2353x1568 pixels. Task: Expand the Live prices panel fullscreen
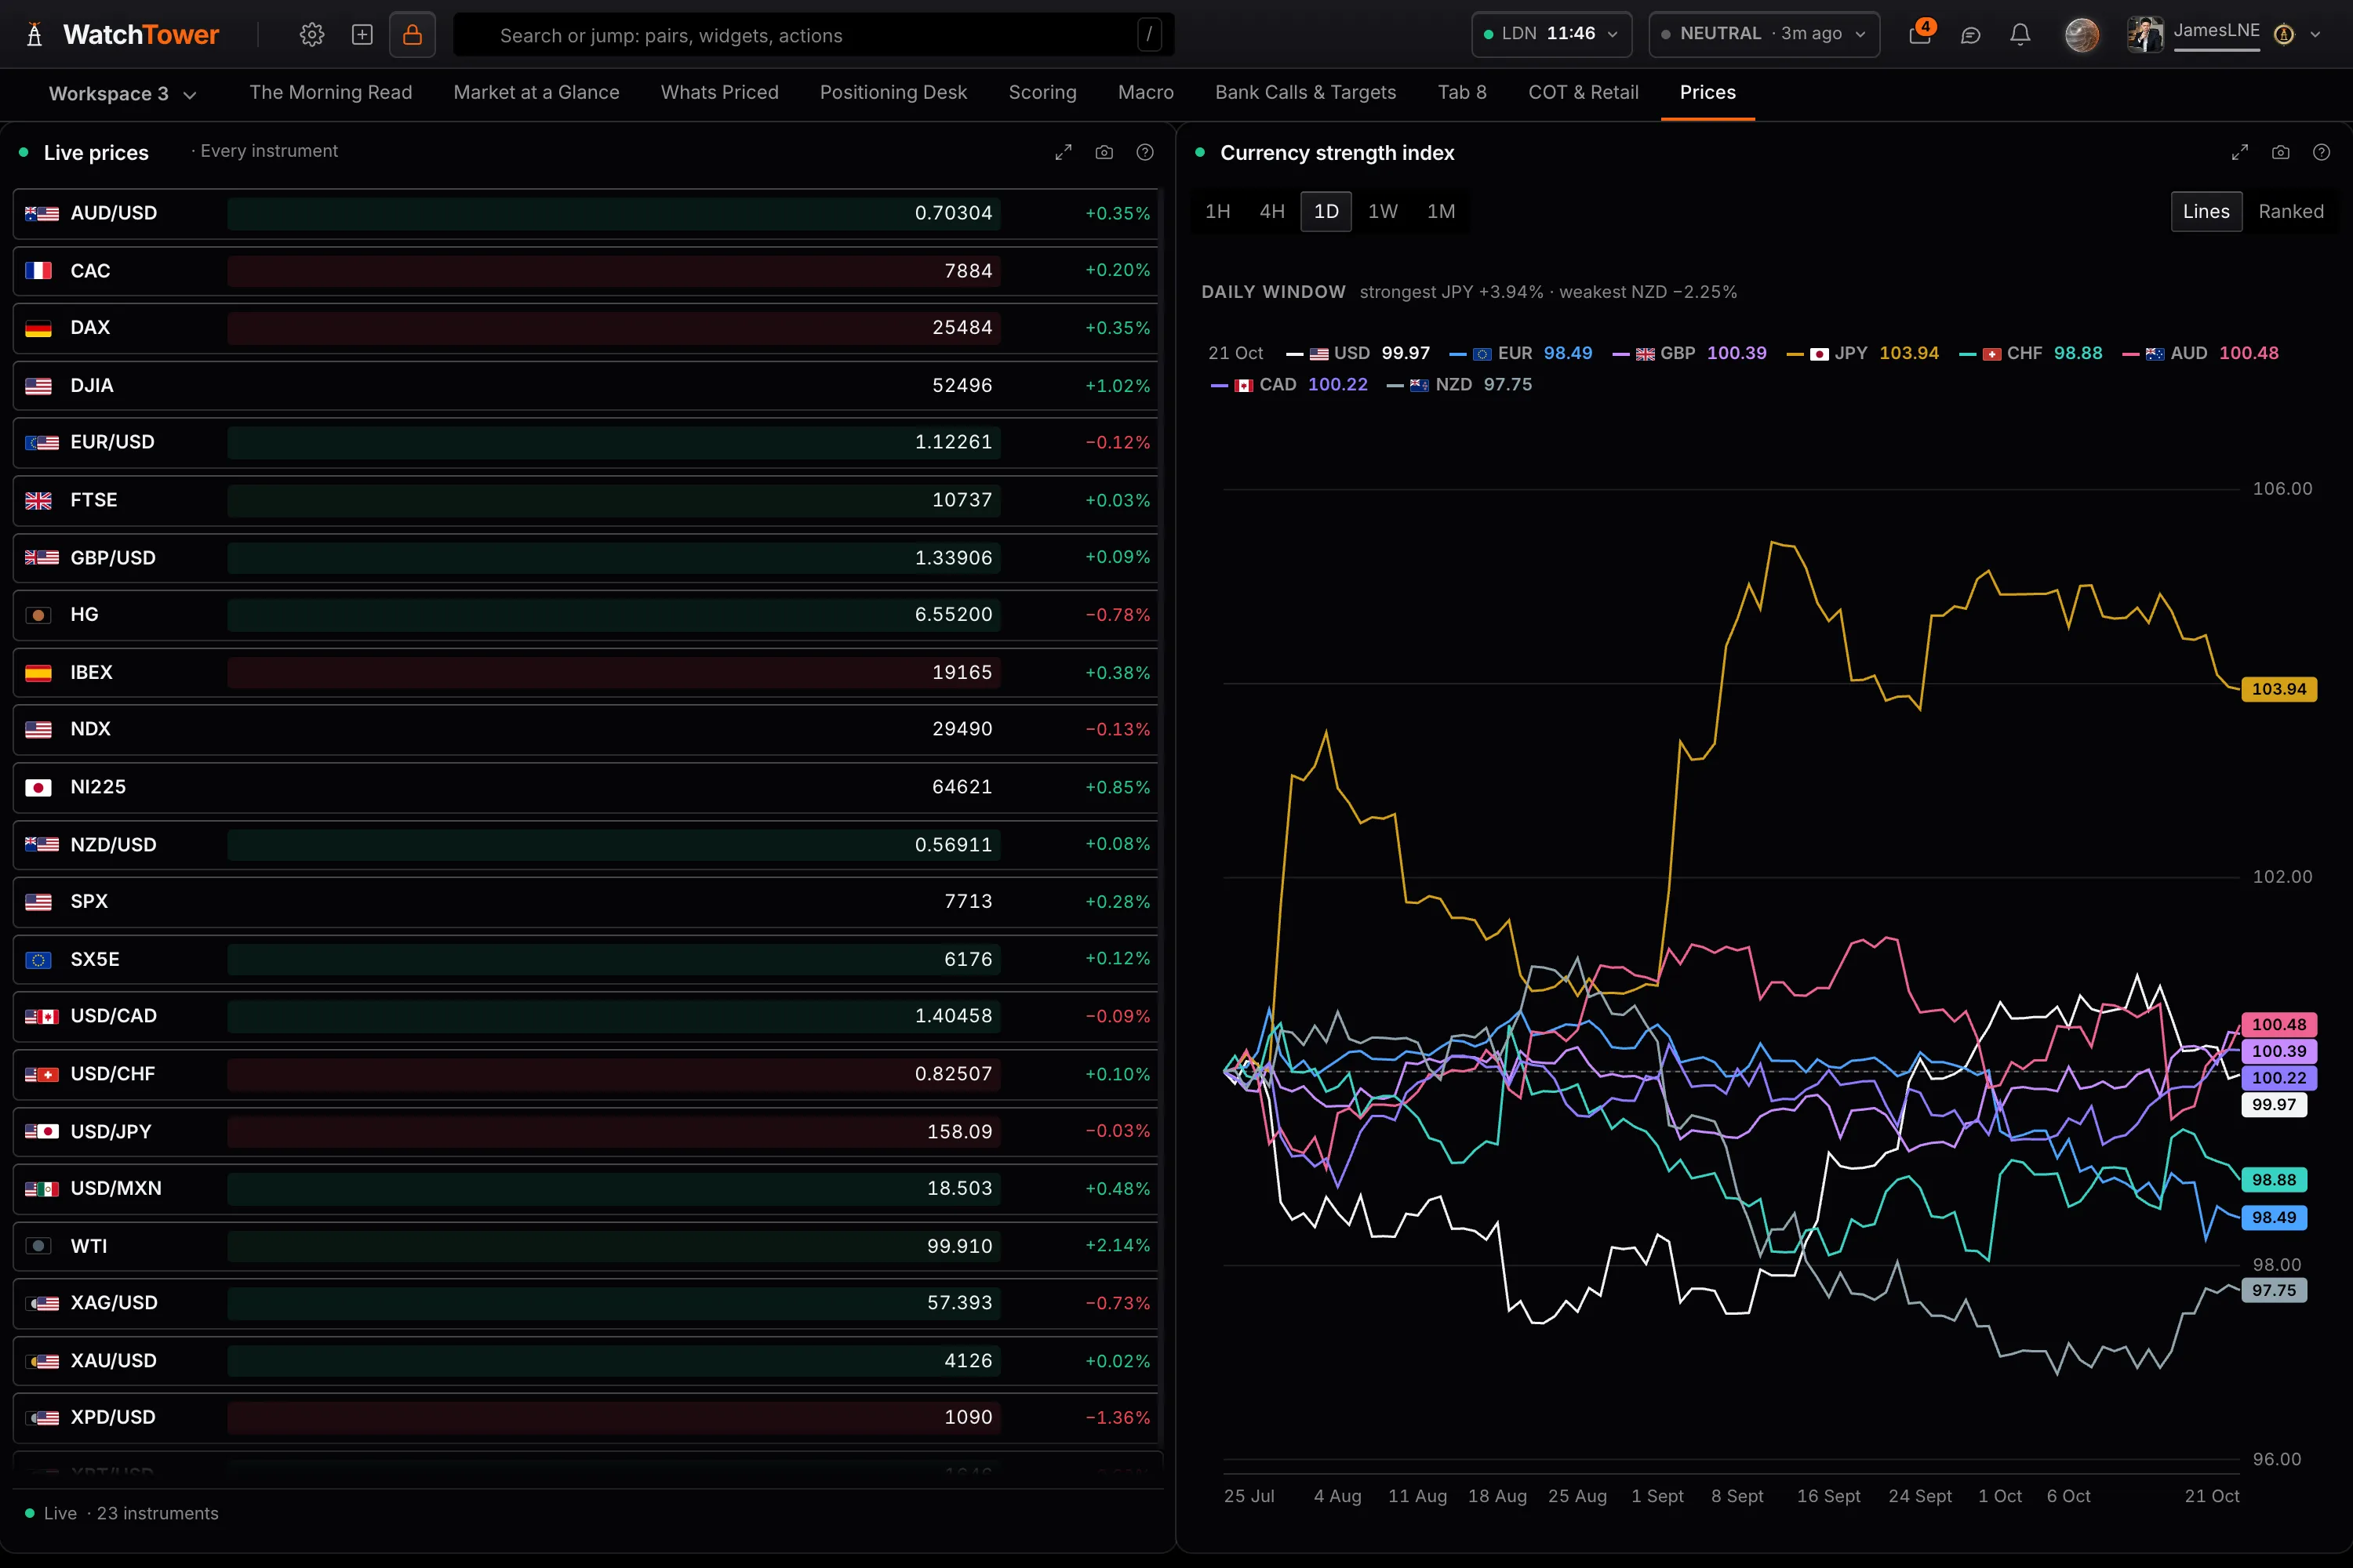coord(1064,152)
